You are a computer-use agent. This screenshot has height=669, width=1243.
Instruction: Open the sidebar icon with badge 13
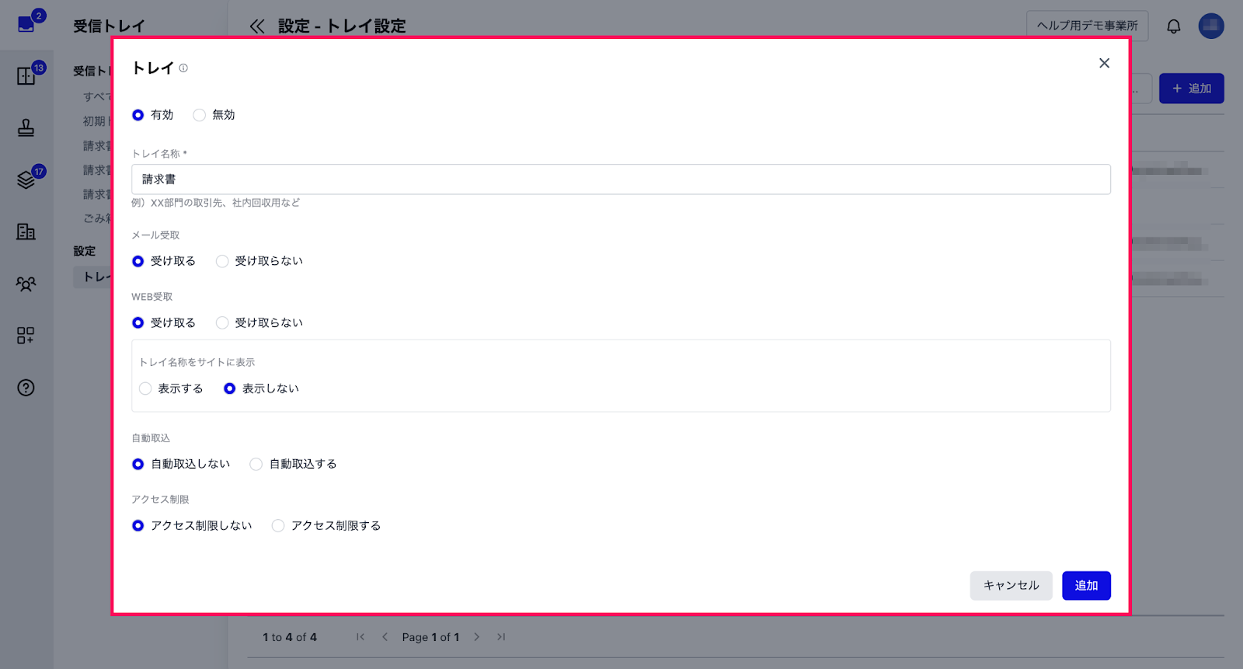click(26, 75)
